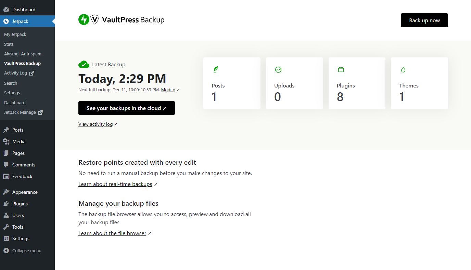Click Modify to change backup schedule

(x=167, y=89)
